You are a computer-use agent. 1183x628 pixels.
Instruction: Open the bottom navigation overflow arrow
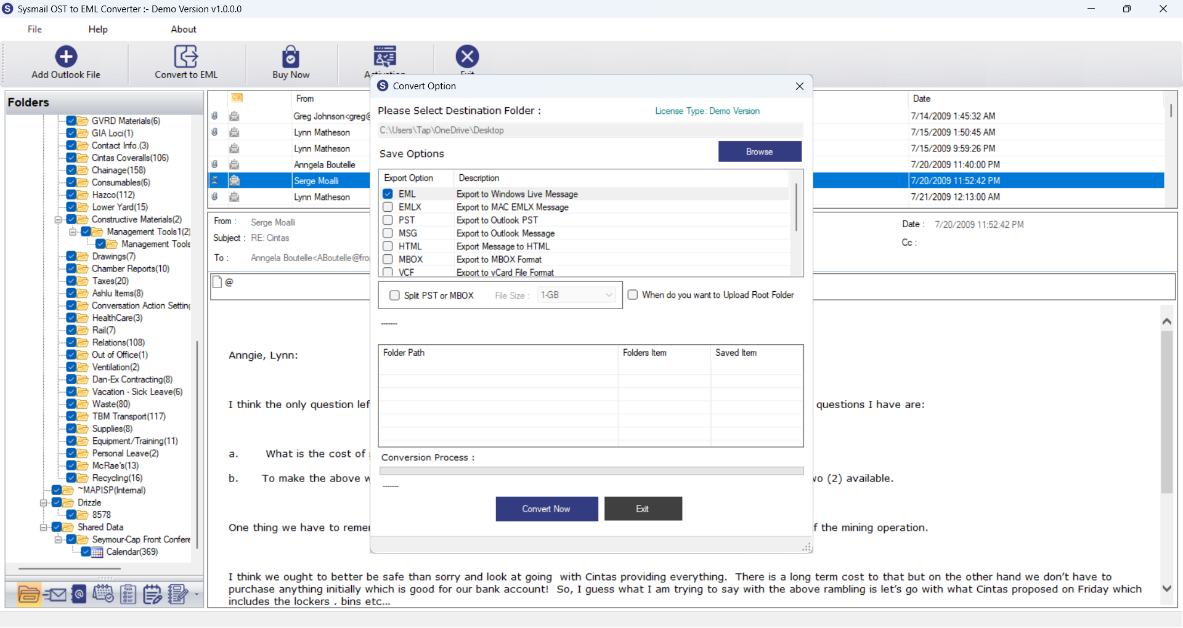pos(197,595)
